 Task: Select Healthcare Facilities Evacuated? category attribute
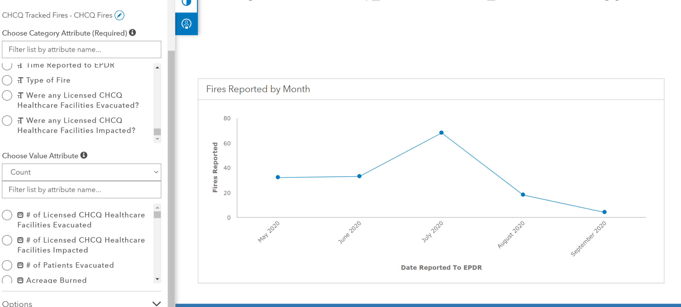point(7,95)
